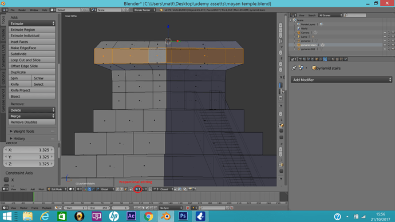Click the record button in timeline
Image resolution: width=395 pixels, height=222 pixels.
click(188, 208)
